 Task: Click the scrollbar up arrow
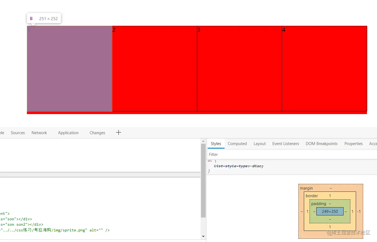(x=203, y=141)
